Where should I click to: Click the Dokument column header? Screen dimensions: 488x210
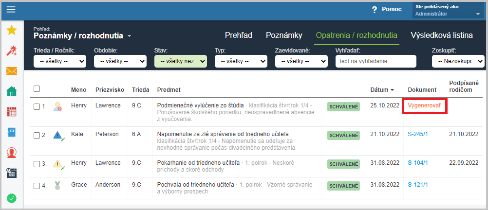[x=422, y=90]
